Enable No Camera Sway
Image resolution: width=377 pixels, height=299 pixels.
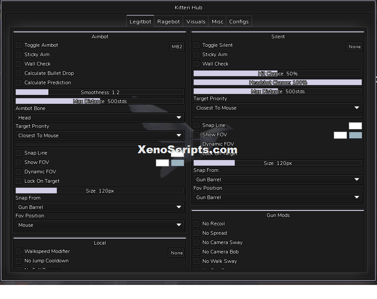(x=196, y=242)
